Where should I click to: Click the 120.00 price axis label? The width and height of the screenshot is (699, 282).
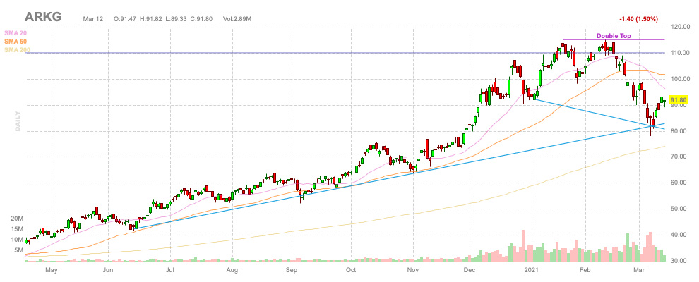679,27
